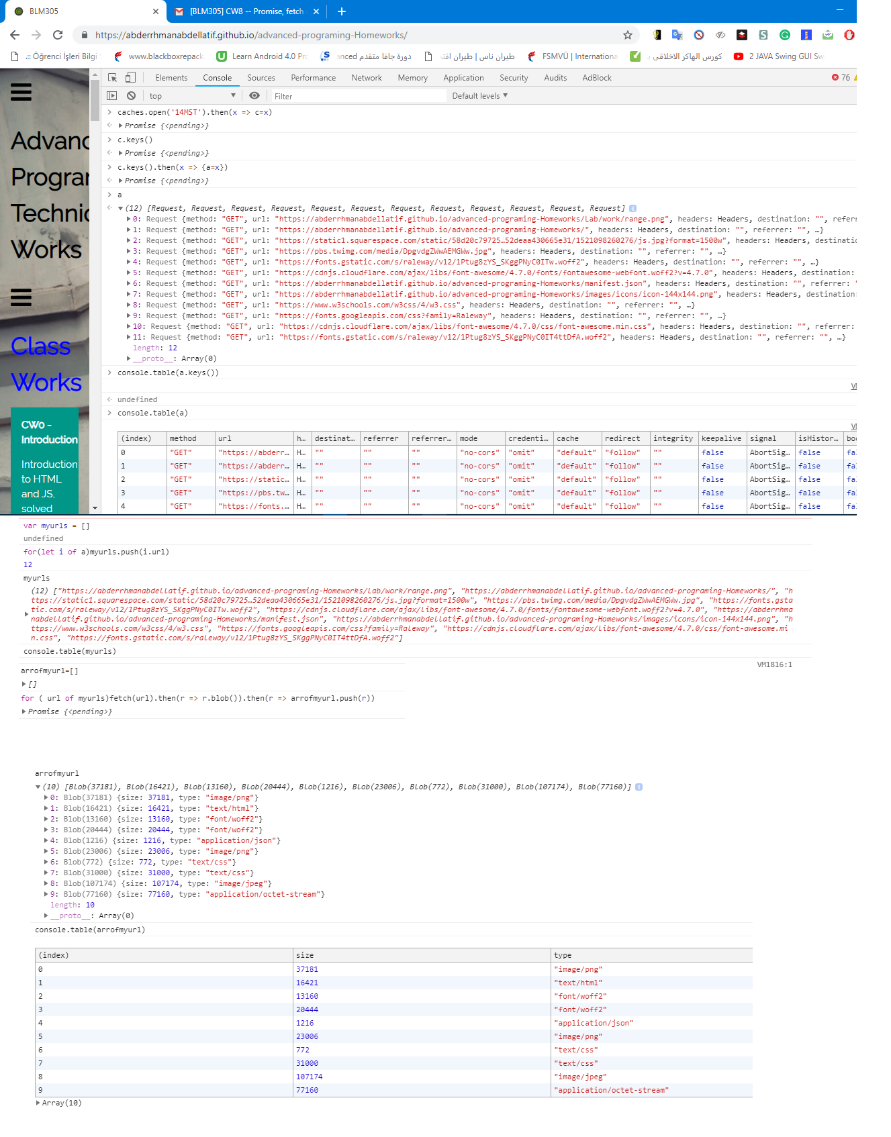Switch to the Sources tab
This screenshot has height=1137, width=891.
261,78
